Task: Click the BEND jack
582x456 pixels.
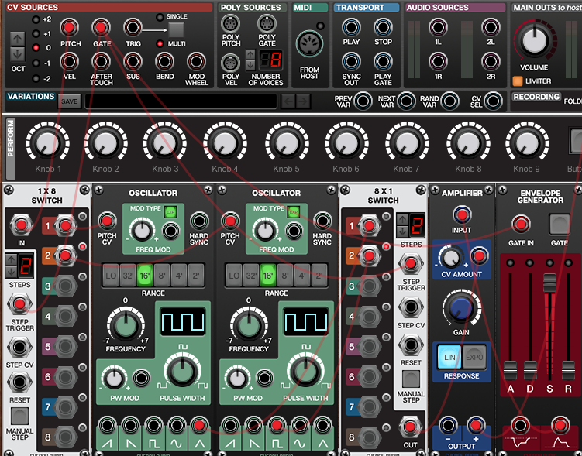Action: coord(164,61)
